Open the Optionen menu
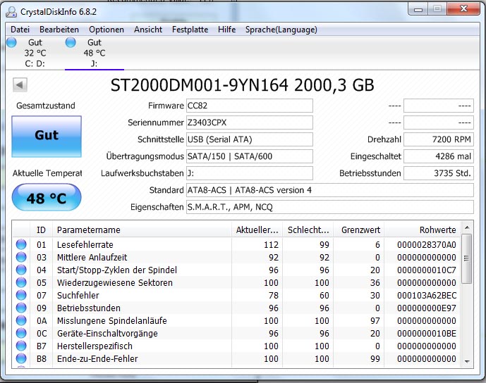The height and width of the screenshot is (383, 486). 107,30
